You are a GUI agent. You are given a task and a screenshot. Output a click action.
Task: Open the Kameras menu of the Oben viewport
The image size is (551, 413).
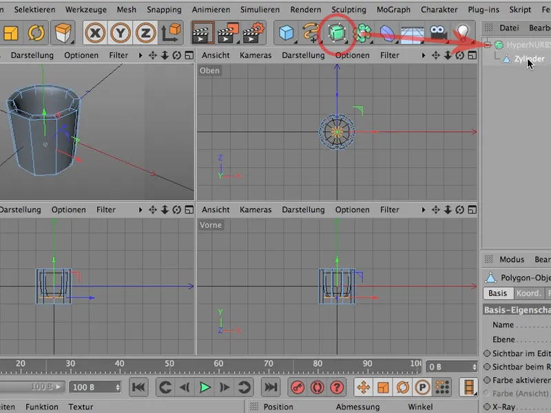tap(256, 55)
